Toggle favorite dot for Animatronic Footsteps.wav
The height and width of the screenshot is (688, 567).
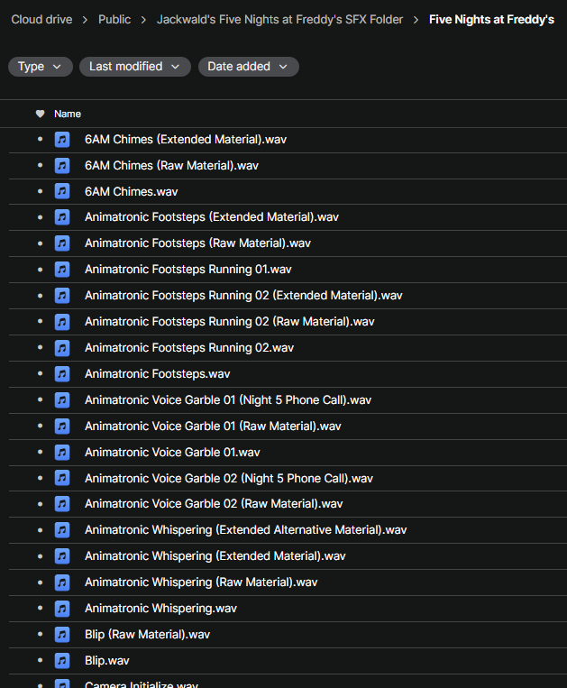(40, 373)
